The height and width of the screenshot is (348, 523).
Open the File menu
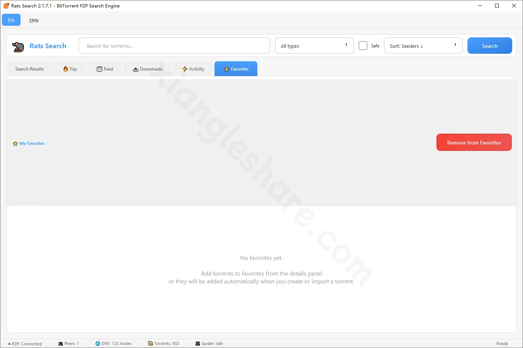coord(11,20)
